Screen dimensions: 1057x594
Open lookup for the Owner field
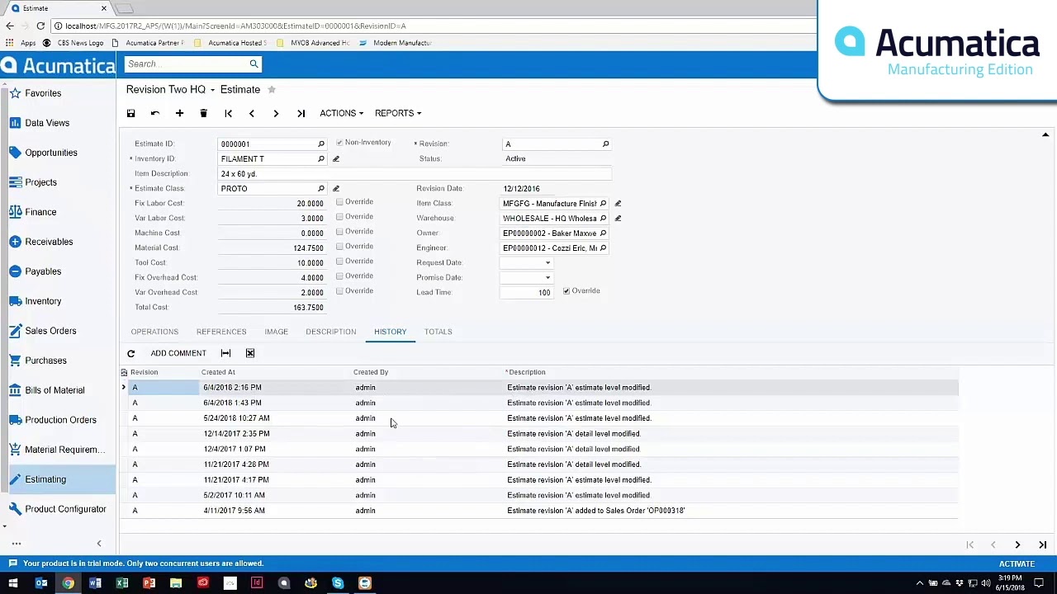pyautogui.click(x=603, y=233)
